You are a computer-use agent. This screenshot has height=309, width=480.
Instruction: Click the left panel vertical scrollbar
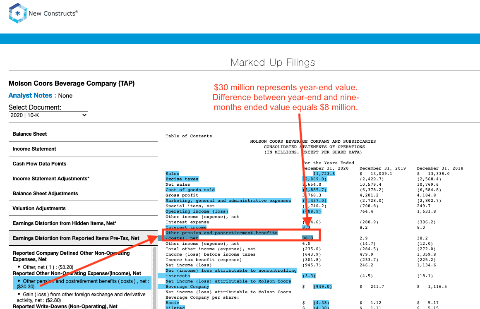pos(155,278)
